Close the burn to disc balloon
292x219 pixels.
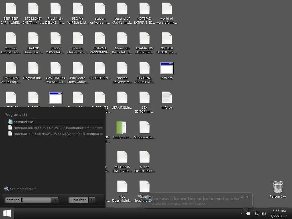(247, 197)
